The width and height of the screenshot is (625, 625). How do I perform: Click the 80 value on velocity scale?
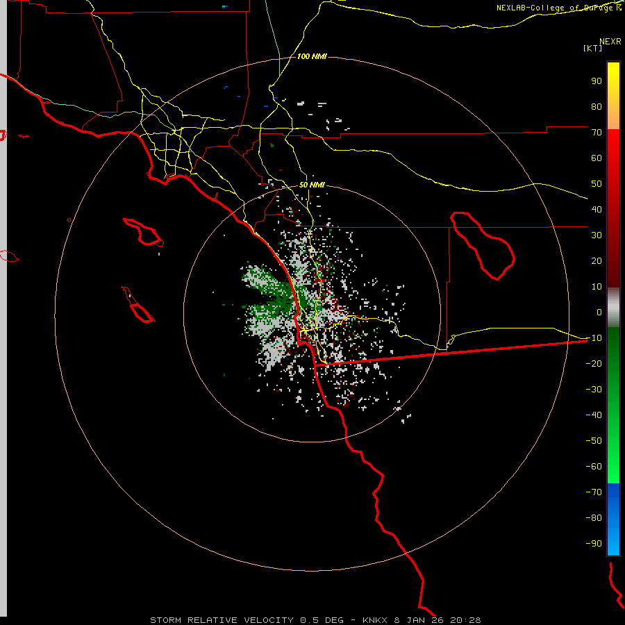click(597, 106)
